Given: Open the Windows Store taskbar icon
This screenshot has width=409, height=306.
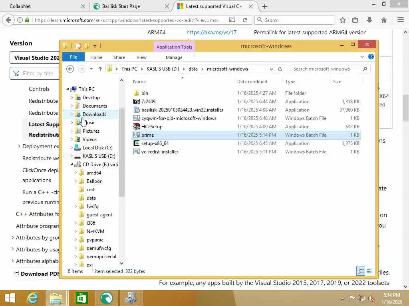Looking at the screenshot, I should click(x=81, y=298).
